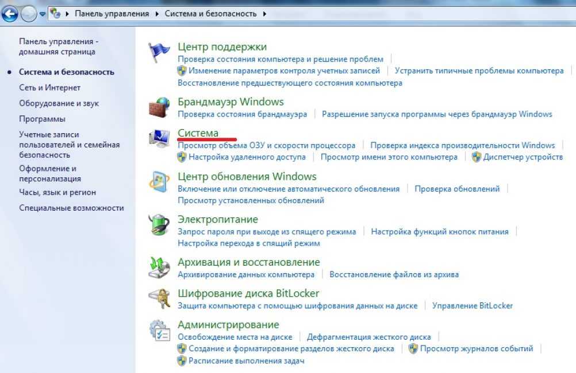The height and width of the screenshot is (373, 576).
Task: Click the Центр поддержки flag icon
Action: [x=159, y=53]
